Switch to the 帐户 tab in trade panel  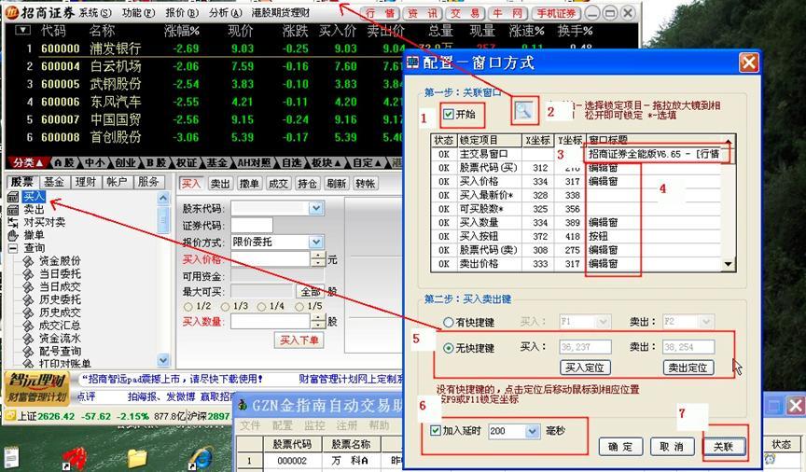(x=117, y=182)
